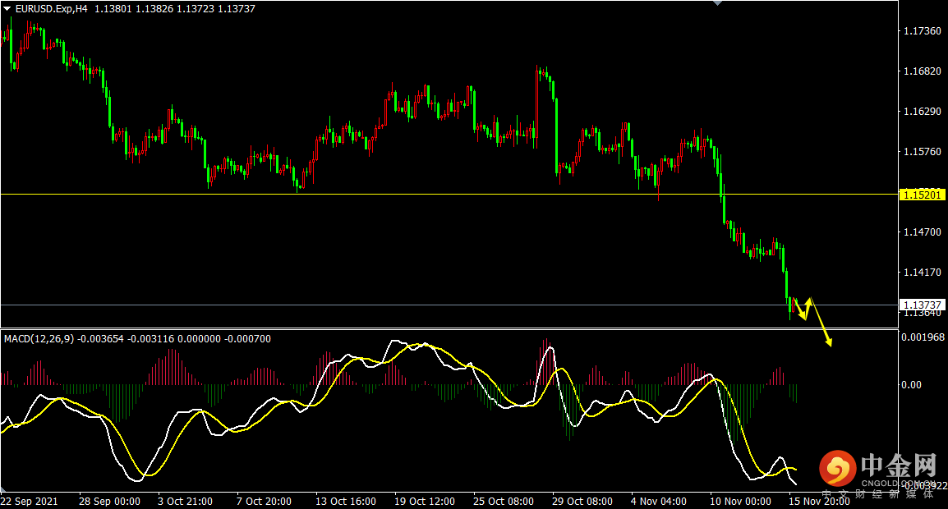948x509 pixels.
Task: Select the high price value 1.13826
Action: [x=154, y=9]
